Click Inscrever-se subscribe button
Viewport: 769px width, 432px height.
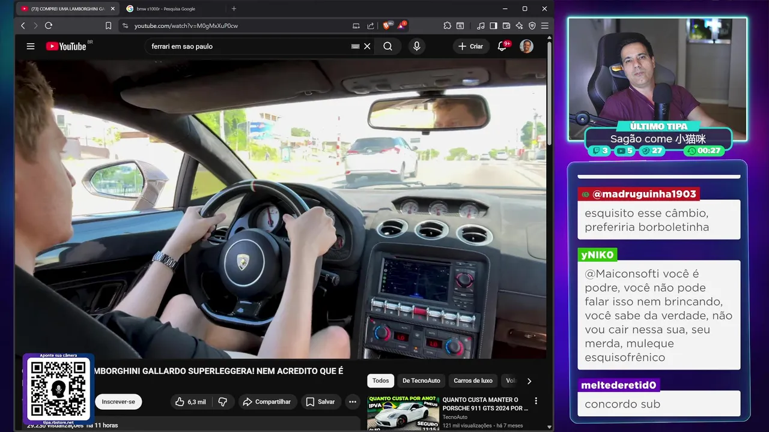click(118, 401)
